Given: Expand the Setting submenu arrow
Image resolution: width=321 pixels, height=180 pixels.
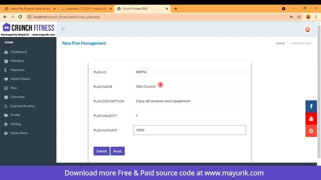Looking at the screenshot, I should (x=53, y=123).
